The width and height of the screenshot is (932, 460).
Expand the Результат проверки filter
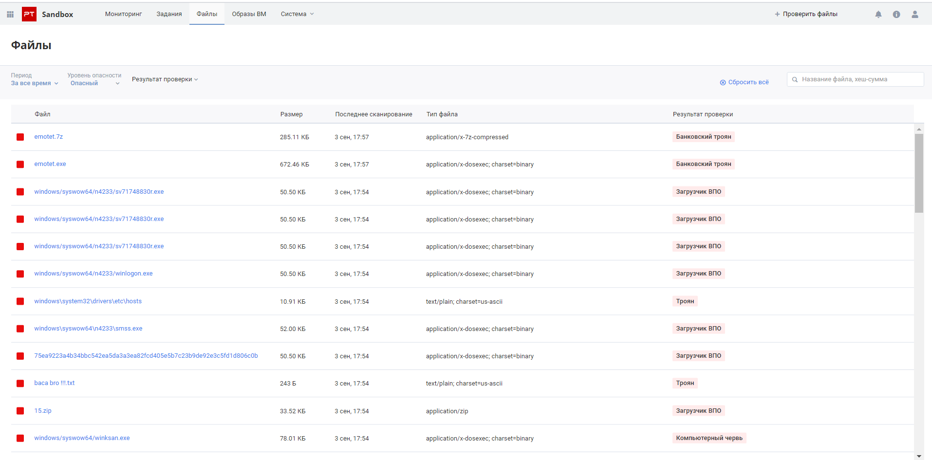(x=165, y=79)
